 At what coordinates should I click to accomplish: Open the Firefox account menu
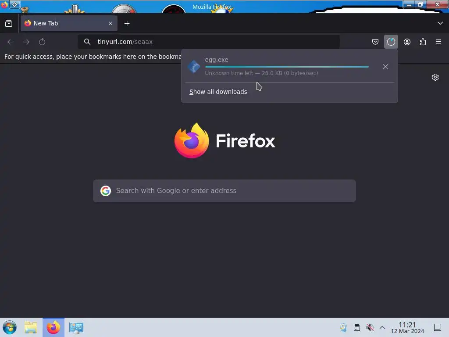(x=407, y=42)
